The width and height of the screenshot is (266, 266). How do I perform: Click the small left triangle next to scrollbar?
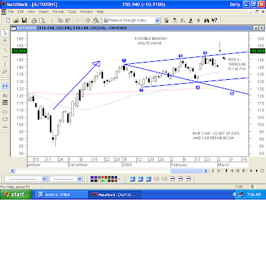point(251,171)
